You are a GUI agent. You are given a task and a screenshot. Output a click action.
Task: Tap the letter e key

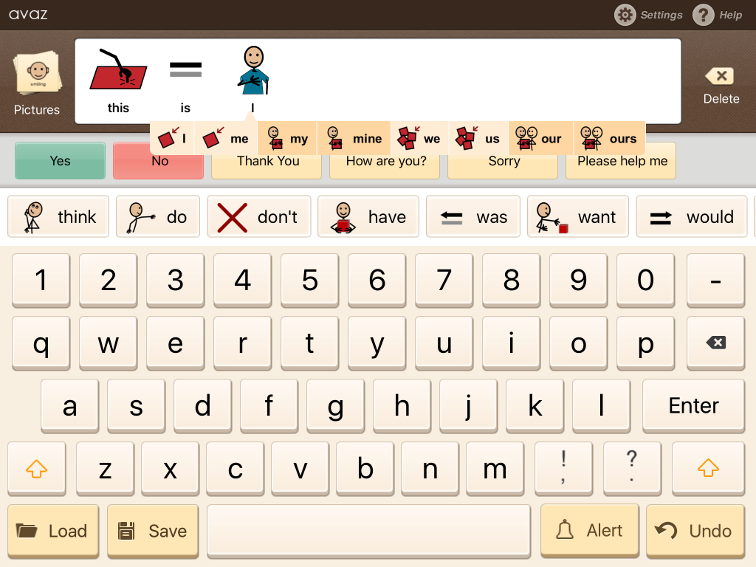pyautogui.click(x=175, y=343)
